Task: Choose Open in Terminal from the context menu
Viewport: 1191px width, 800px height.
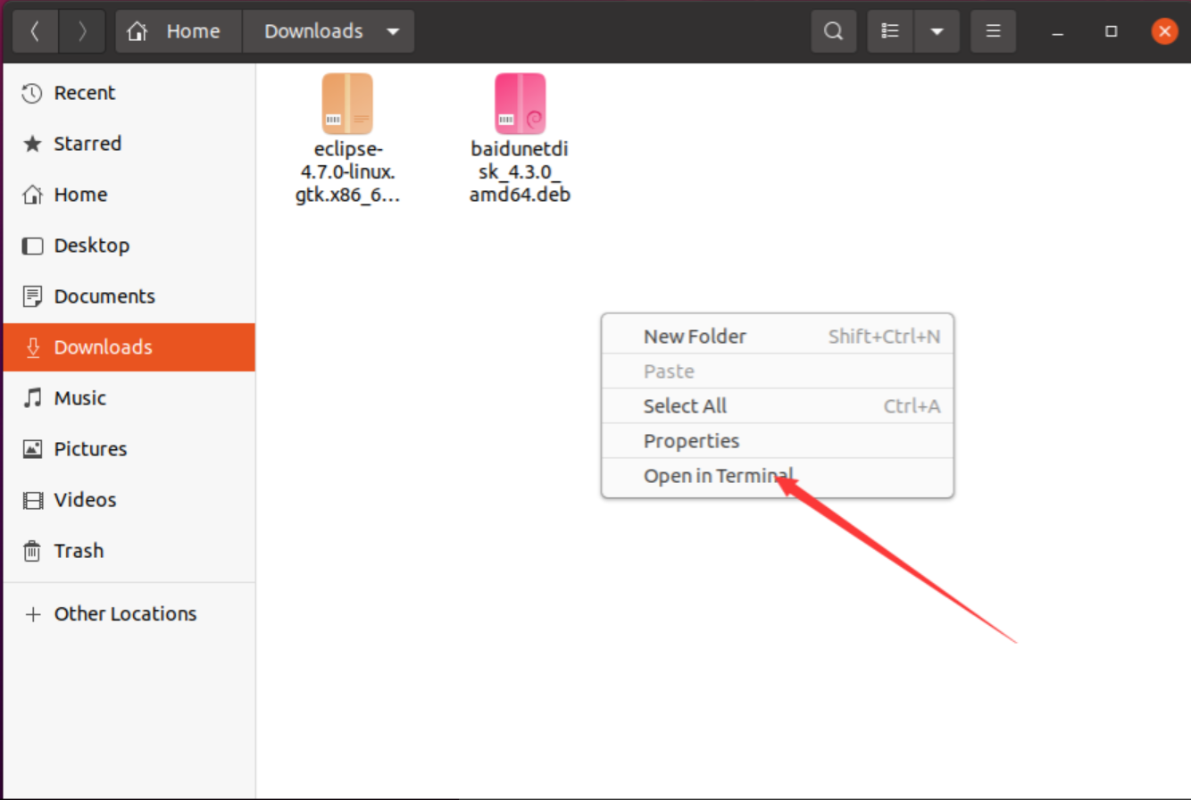Action: 778,476
